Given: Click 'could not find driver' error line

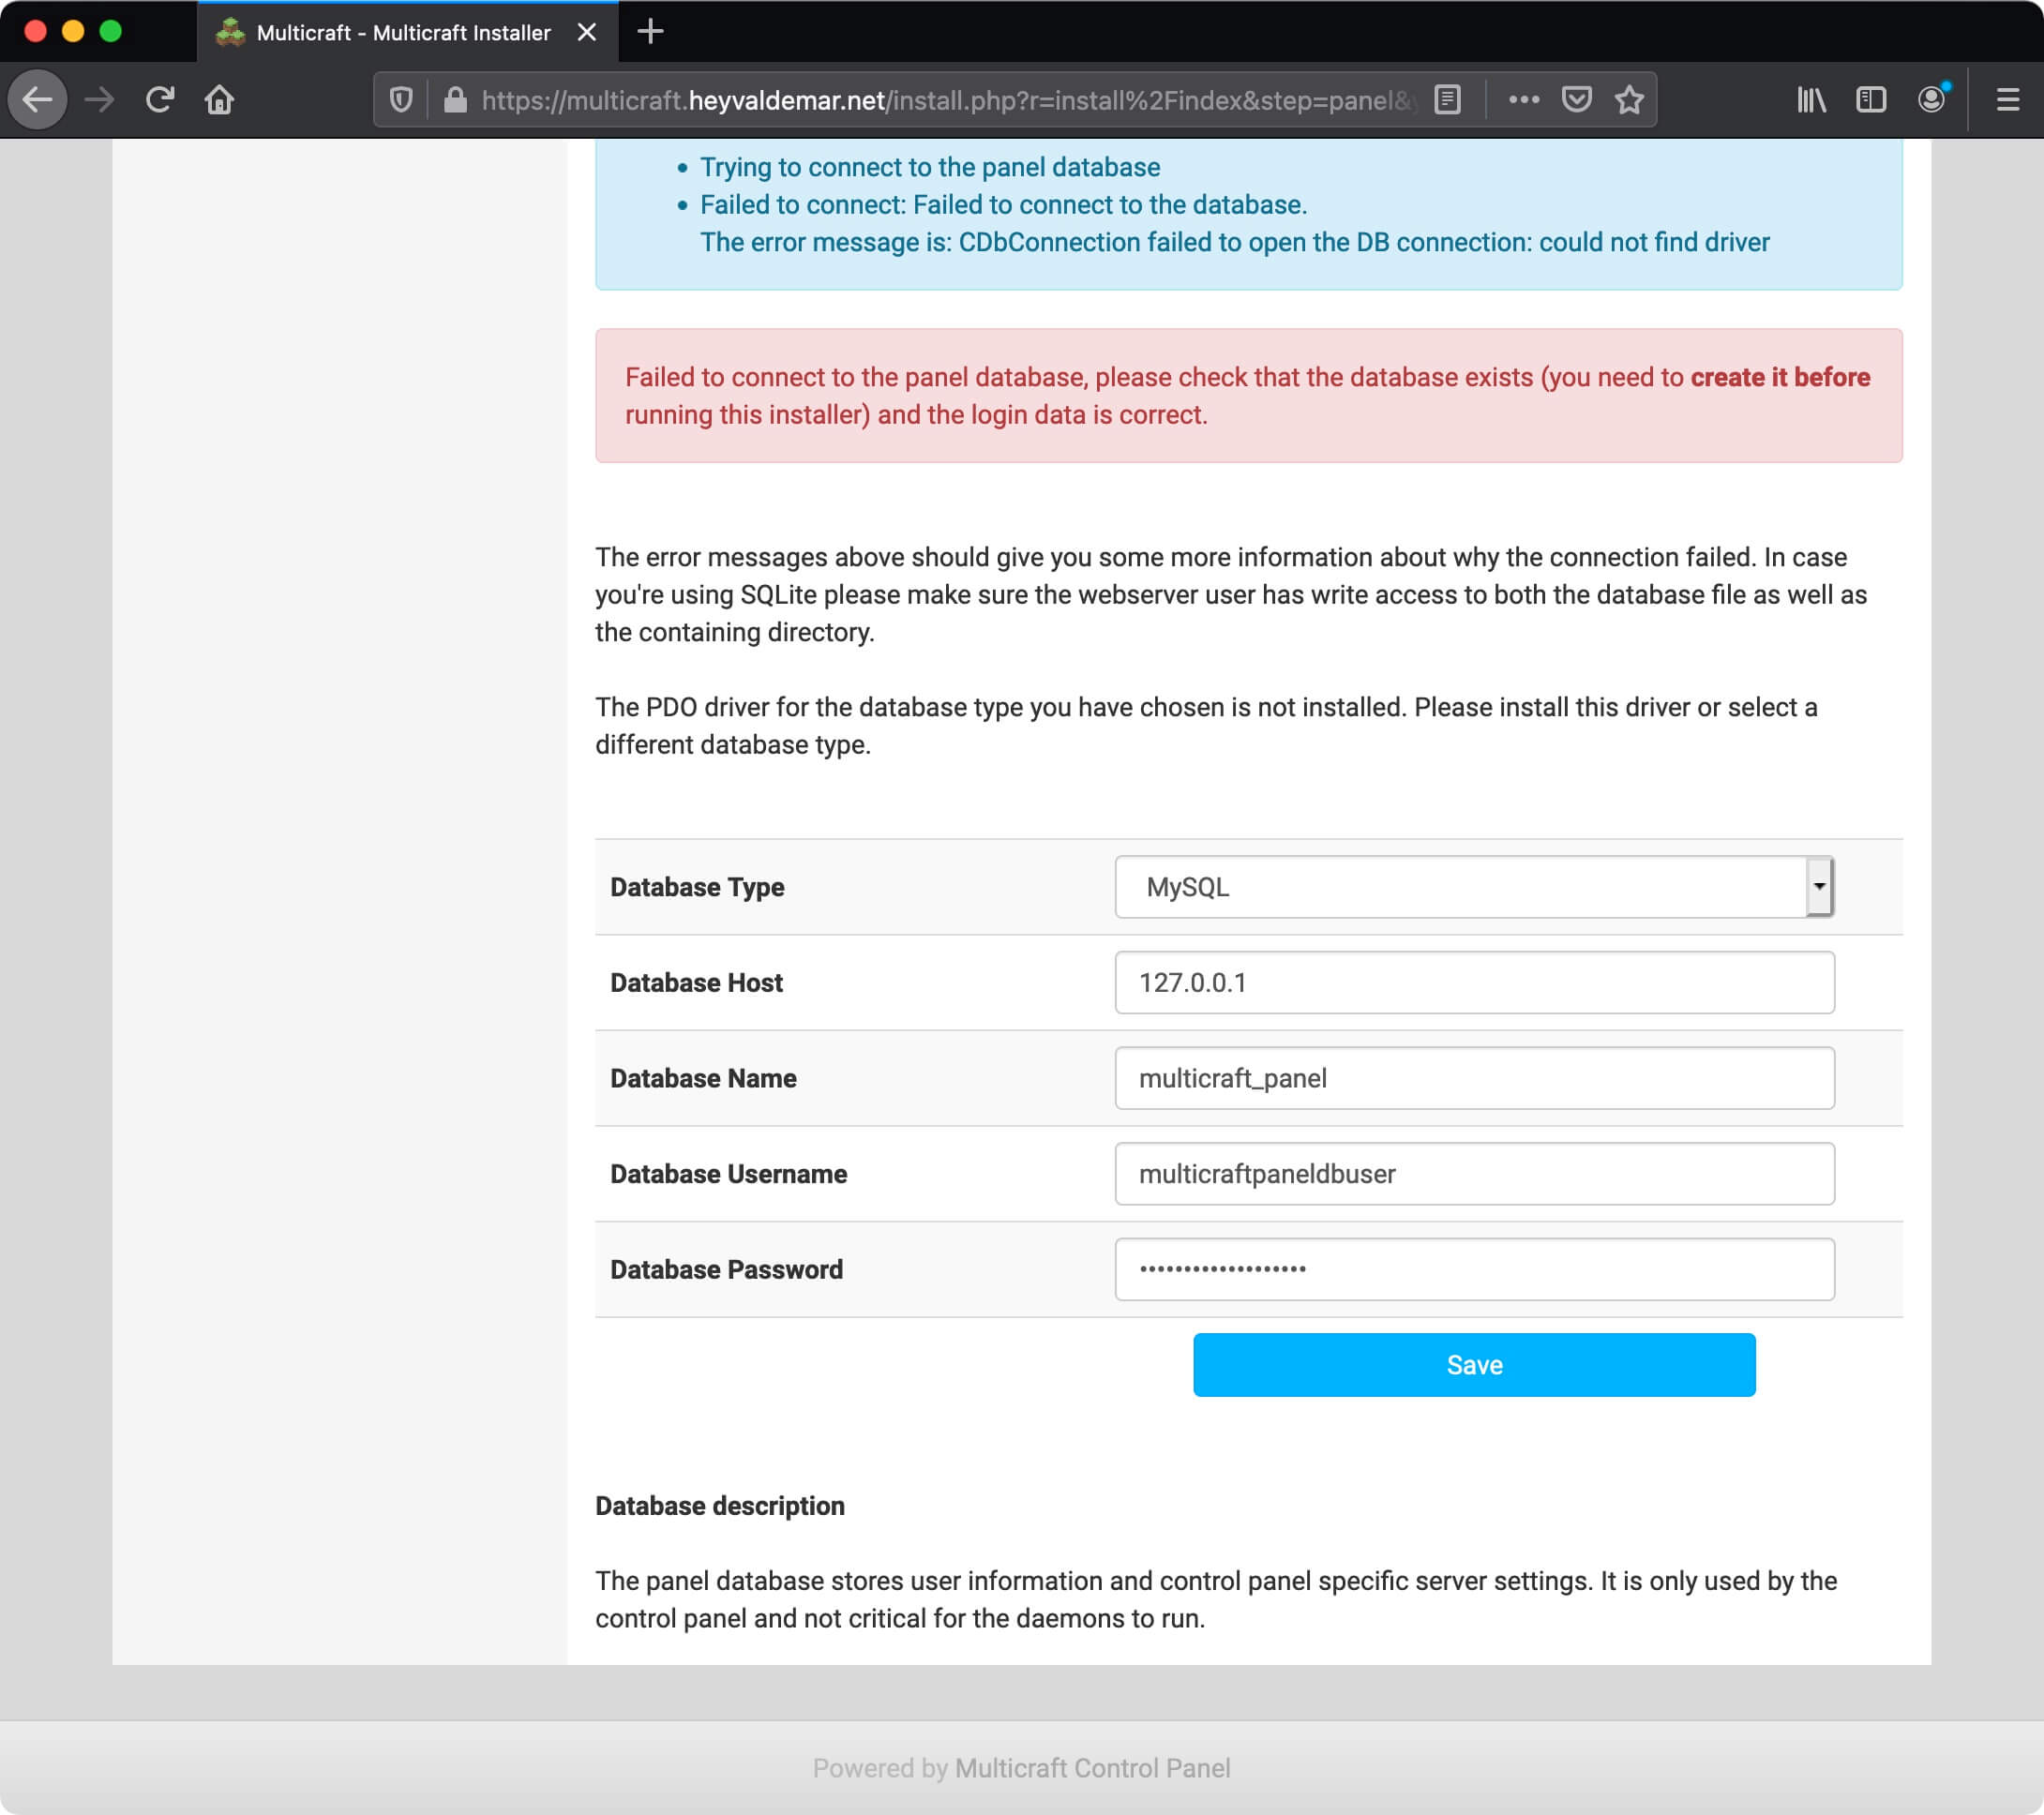Looking at the screenshot, I should [x=1234, y=243].
